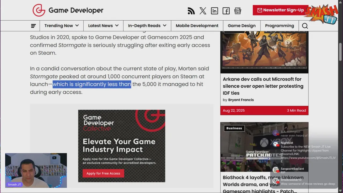
Task: Open the Arkane article artwork thumbnail
Action: (264, 52)
